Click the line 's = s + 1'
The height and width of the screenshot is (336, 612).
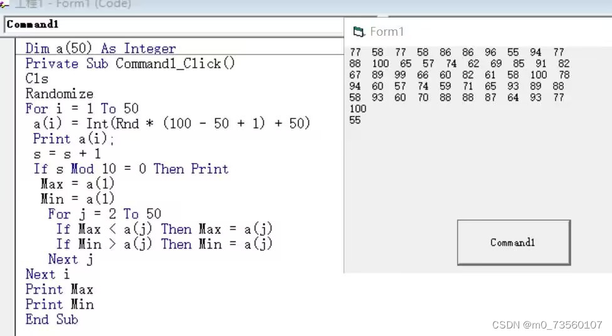(67, 154)
